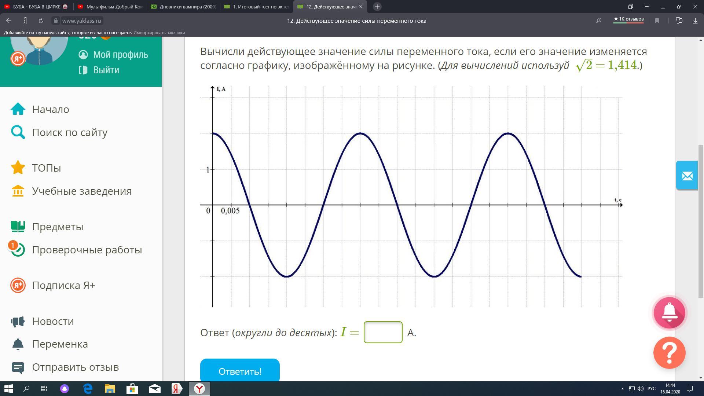
Task: Click the bookmark icon in address bar
Action: pyautogui.click(x=657, y=21)
